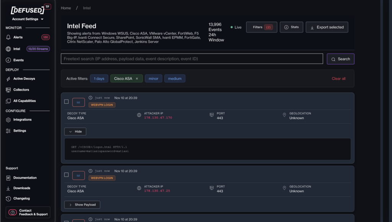Select checkbox for attacker 178.130.47.25 event
This screenshot has height=222, width=392.
(x=66, y=175)
